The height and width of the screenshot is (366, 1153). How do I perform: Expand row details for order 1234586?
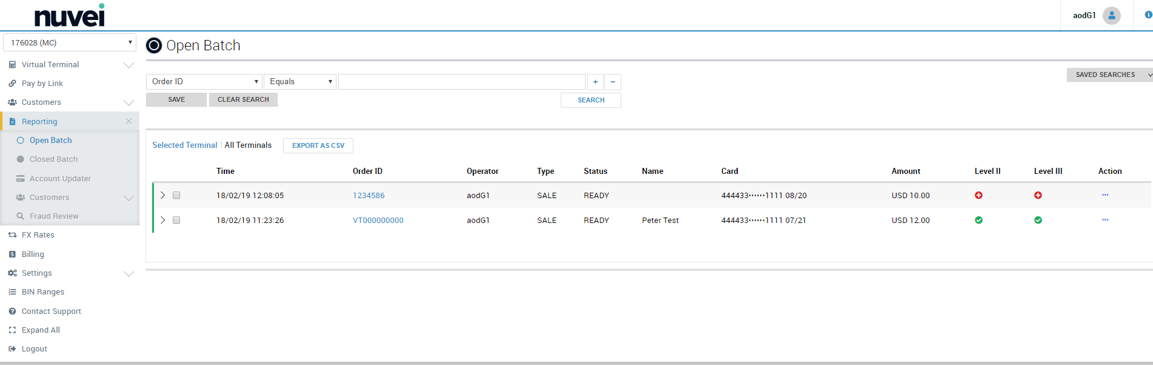pyautogui.click(x=162, y=195)
